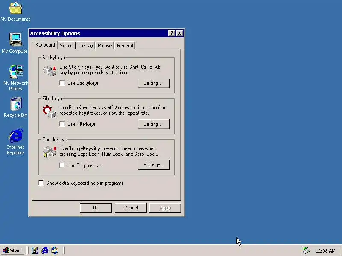
Task: Click the taskbar clock 12:08 AM
Action: tap(325, 251)
